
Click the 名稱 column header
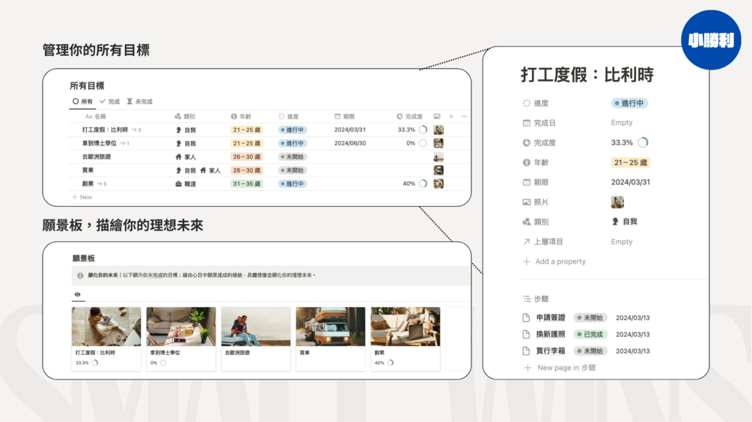point(96,117)
